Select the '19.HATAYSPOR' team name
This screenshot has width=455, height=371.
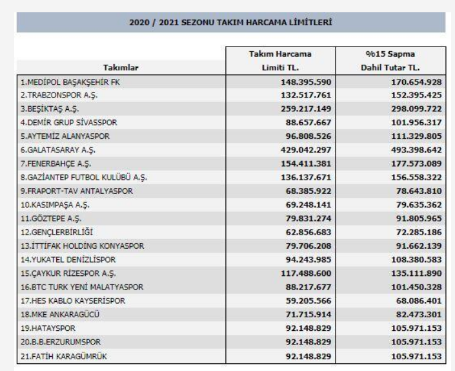point(48,328)
